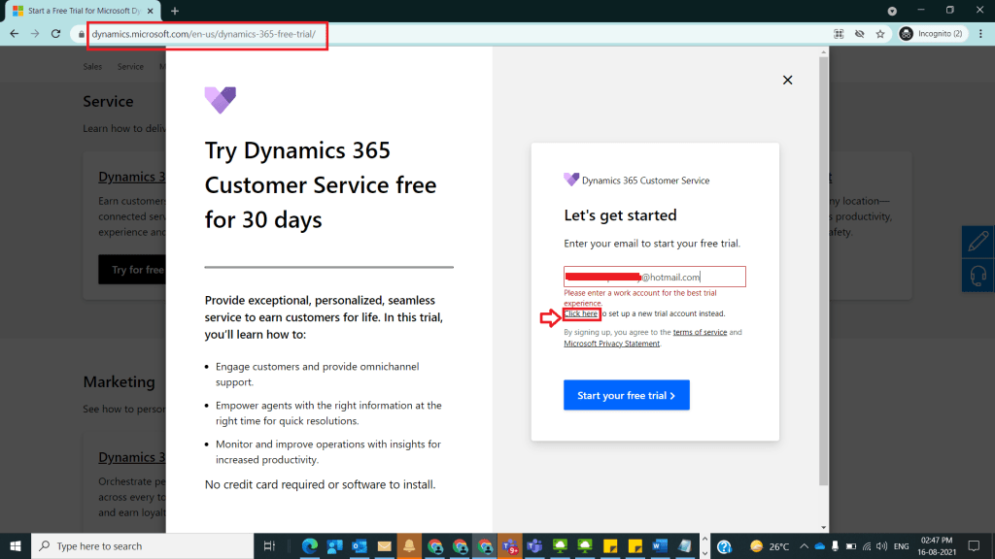Click the pencil feedback icon on right edge
Viewport: 995px width, 559px height.
coord(978,241)
